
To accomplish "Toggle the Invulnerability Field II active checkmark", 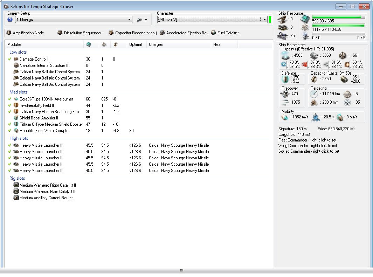I will (x=10, y=105).
